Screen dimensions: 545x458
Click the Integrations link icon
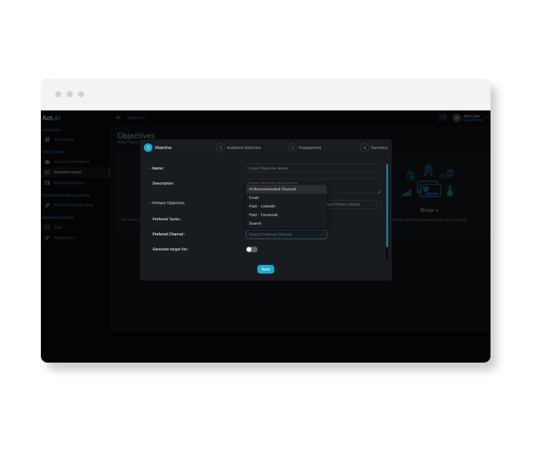[x=47, y=238]
